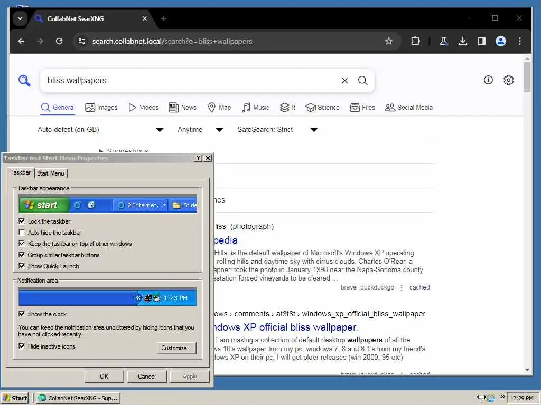The width and height of the screenshot is (541, 405).
Task: Open the tab search chevron button
Action: click(20, 18)
